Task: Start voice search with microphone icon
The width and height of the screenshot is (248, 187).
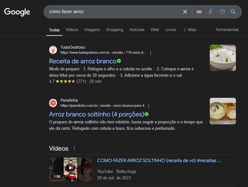Action: (210, 12)
